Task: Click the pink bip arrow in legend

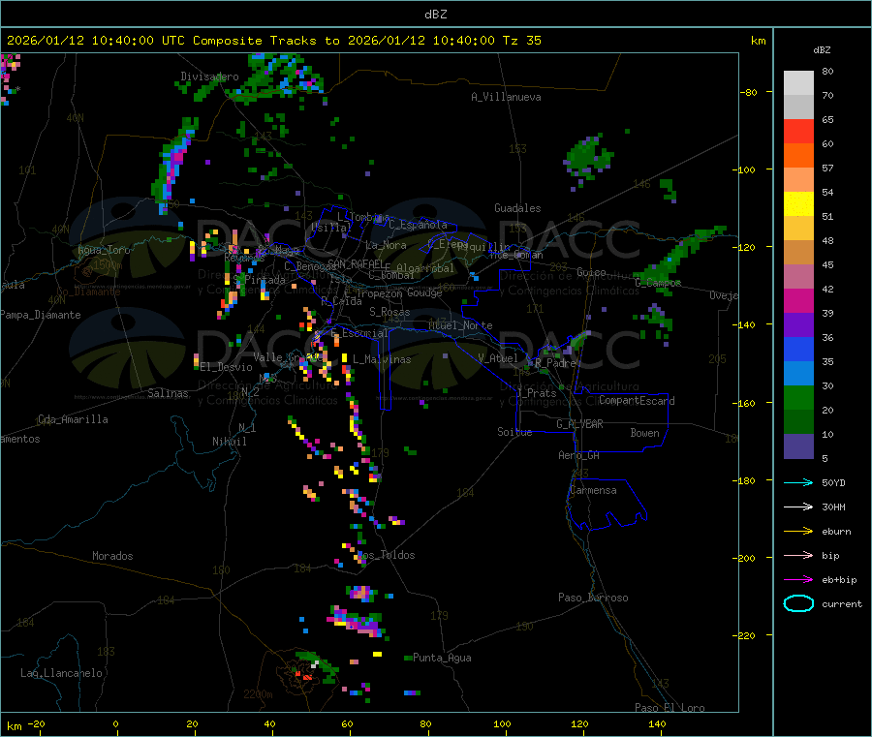Action: [x=798, y=555]
